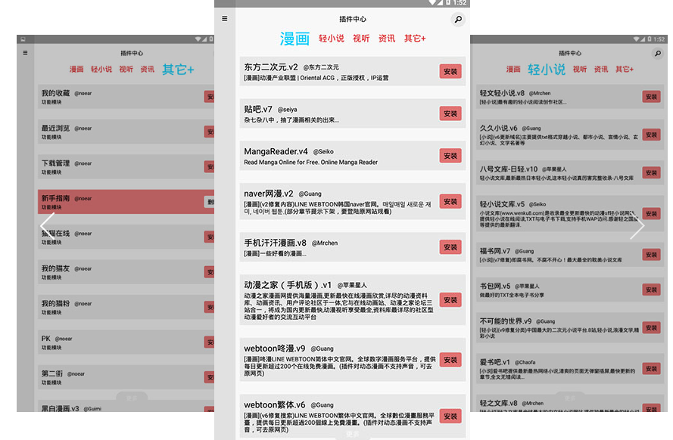Image resolution: width=673 pixels, height=440 pixels.
Task: Tap the webtoon繁体.v6 plugin title
Action: (x=275, y=405)
